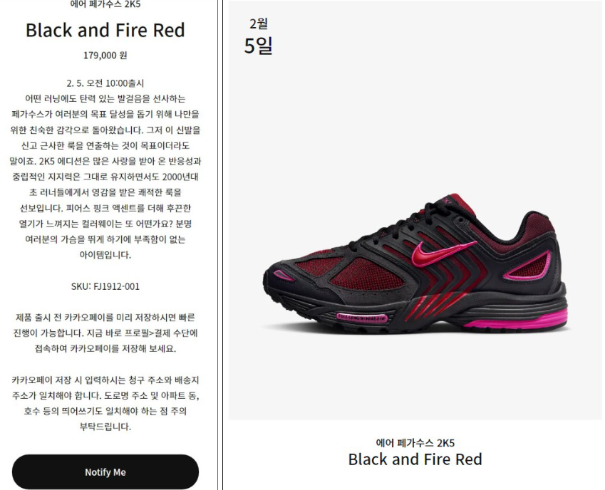Click the Notify Me button
Image resolution: width=605 pixels, height=490 pixels.
coord(105,472)
